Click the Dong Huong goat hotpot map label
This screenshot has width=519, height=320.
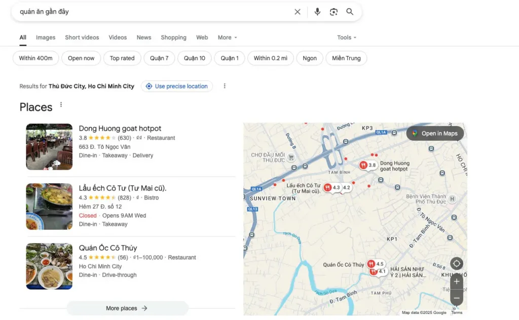(x=394, y=166)
